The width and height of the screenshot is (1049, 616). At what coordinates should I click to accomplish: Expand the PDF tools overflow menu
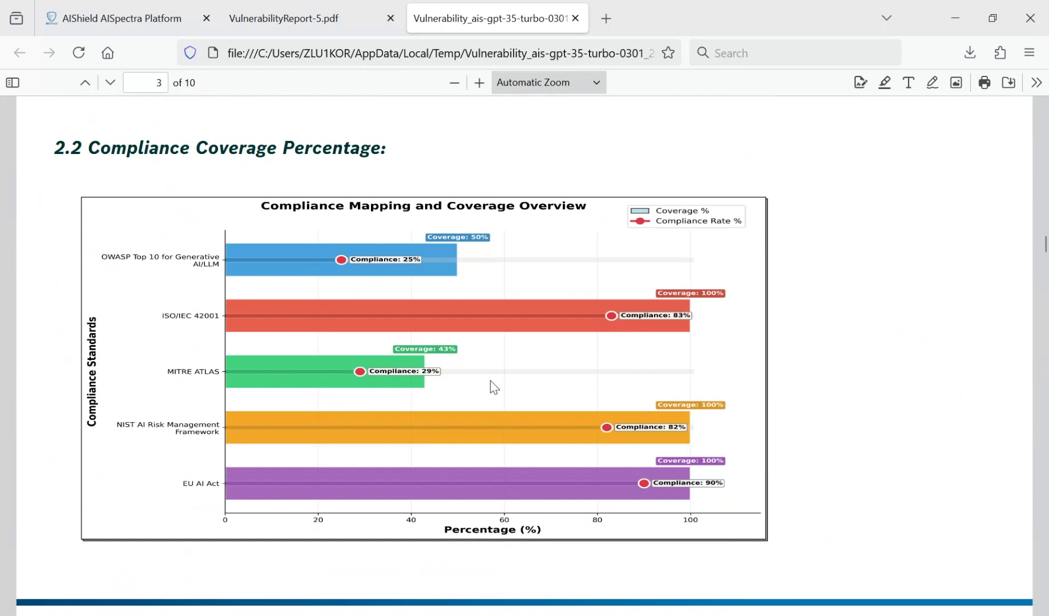click(x=1036, y=83)
